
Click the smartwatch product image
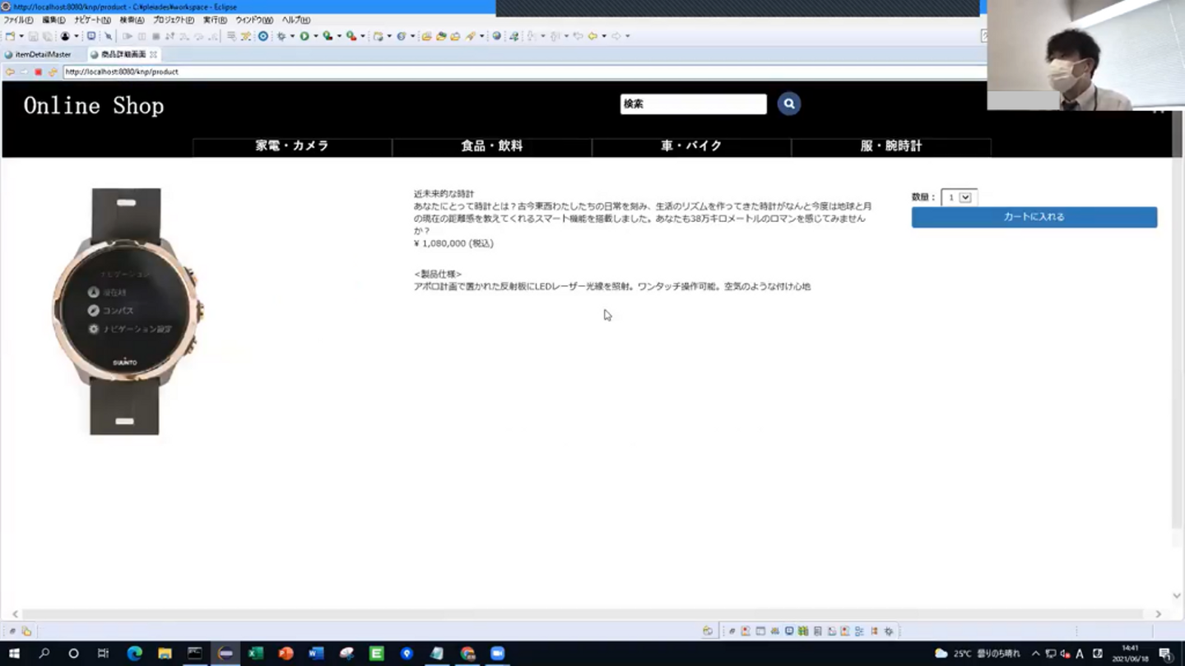(127, 312)
